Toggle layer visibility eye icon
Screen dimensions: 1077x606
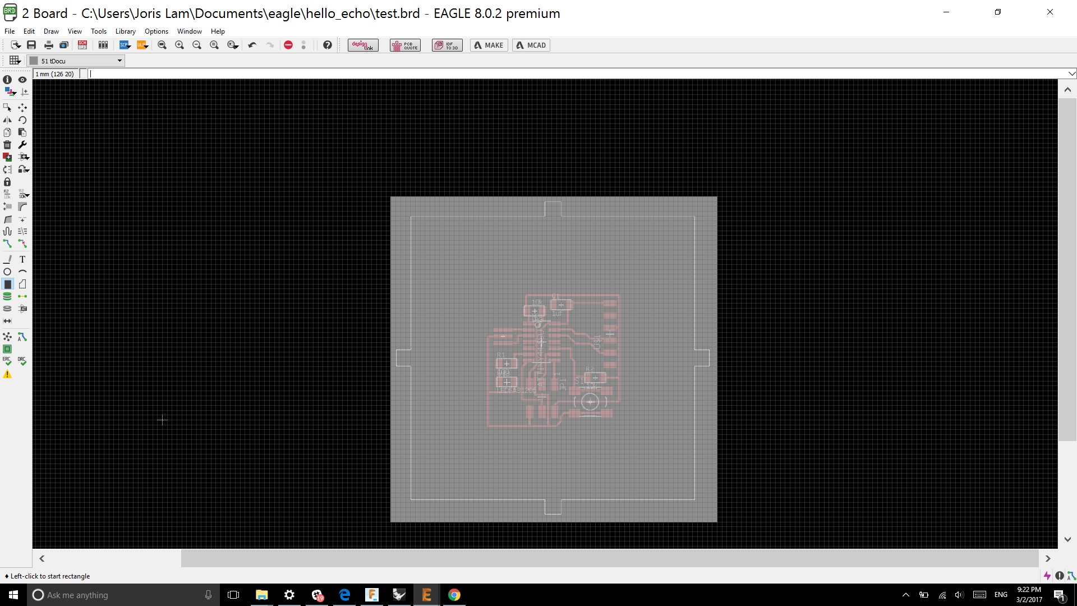22,80
